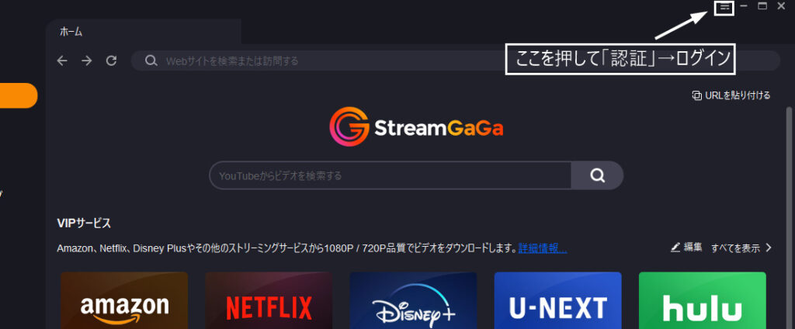Expand services with the chevron after すべてを表示
Image resolution: width=795 pixels, height=329 pixels.
768,248
